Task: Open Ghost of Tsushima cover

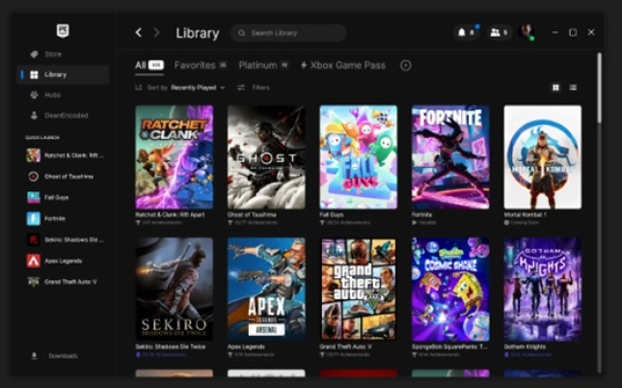Action: point(266,157)
